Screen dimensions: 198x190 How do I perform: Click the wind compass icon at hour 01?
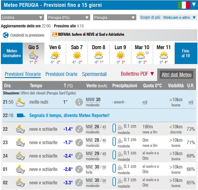[x=79, y=169]
